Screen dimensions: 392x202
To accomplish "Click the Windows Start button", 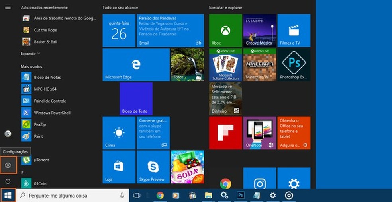I will click(8, 195).
